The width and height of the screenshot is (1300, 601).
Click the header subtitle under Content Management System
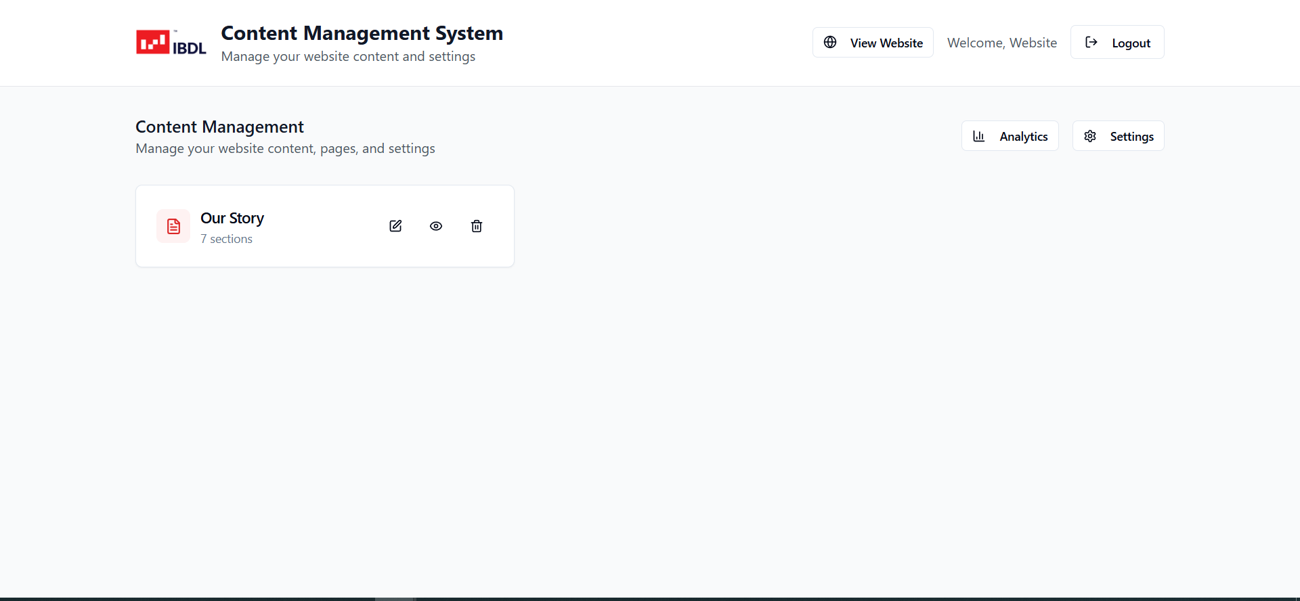(348, 56)
